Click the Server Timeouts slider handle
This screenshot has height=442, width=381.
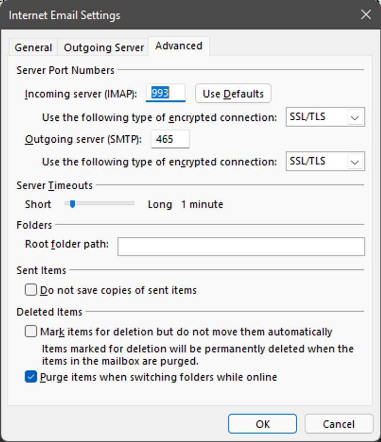(72, 204)
